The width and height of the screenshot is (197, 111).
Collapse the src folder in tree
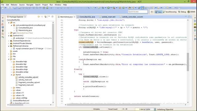tap(9, 23)
